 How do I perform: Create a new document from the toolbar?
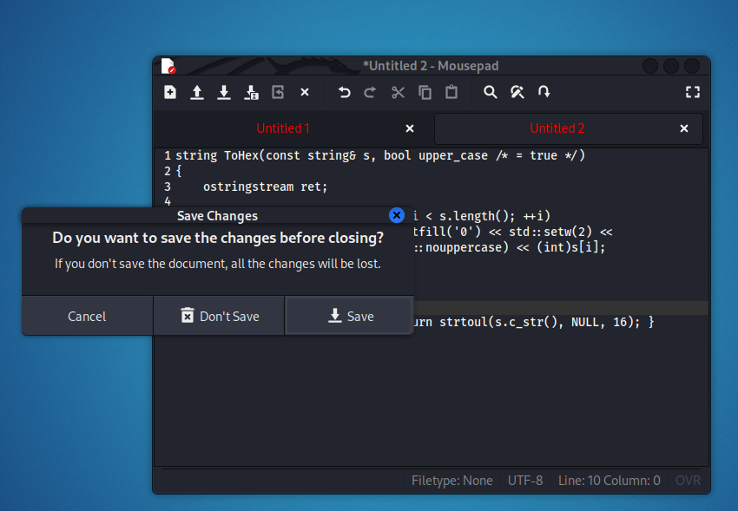[170, 92]
